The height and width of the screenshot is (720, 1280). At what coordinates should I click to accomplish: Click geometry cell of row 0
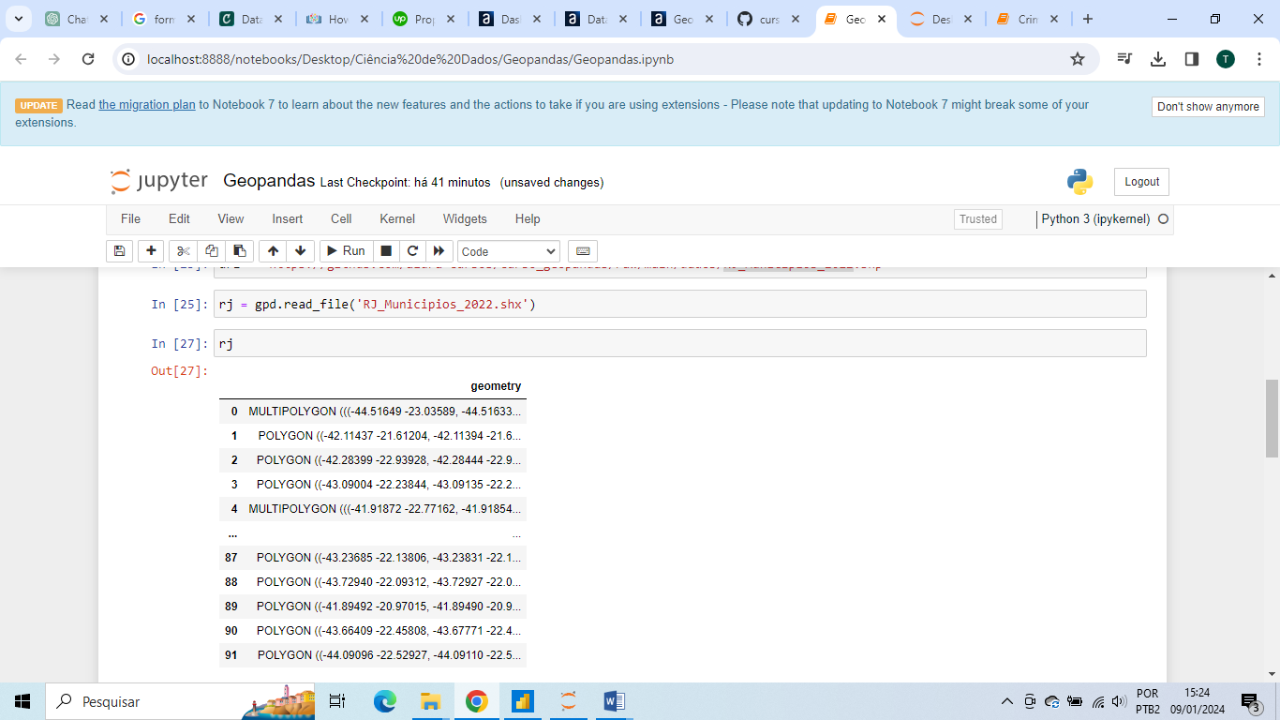point(385,412)
